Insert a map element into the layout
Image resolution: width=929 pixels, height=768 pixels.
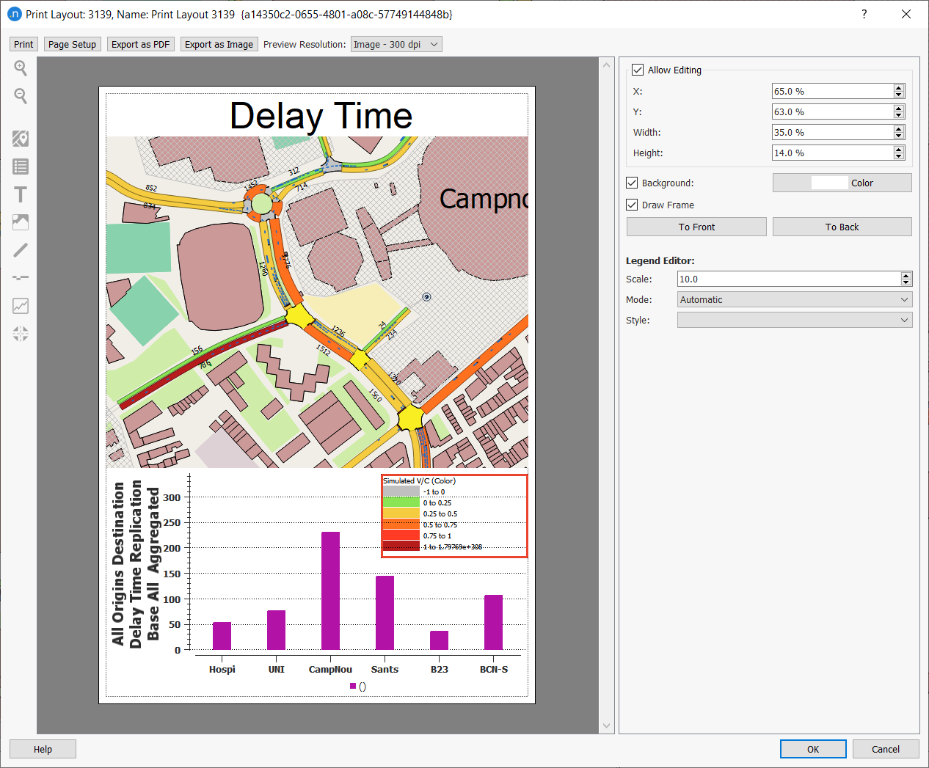[x=20, y=138]
